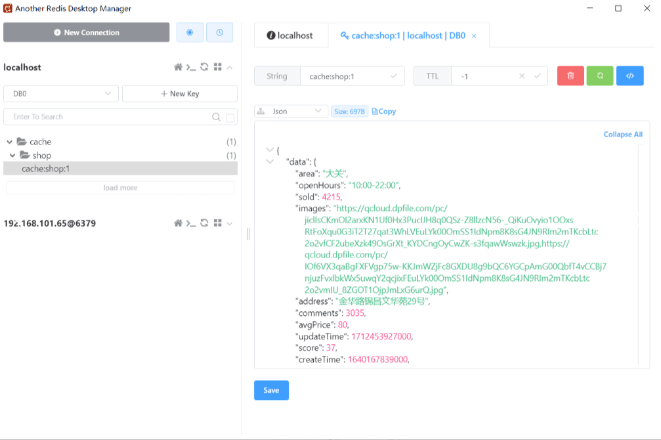
Task: Click the home icon for localhost connection
Action: pyautogui.click(x=178, y=67)
